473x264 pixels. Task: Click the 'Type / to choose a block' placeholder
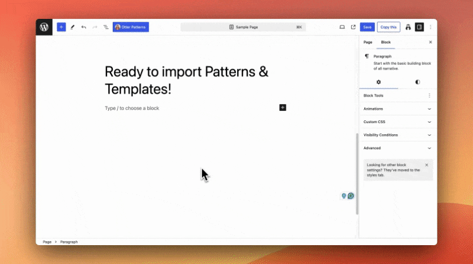132,108
